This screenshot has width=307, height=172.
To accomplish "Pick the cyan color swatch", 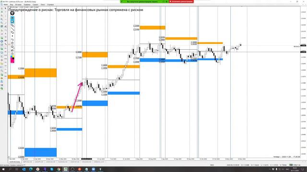I will tap(12, 57).
